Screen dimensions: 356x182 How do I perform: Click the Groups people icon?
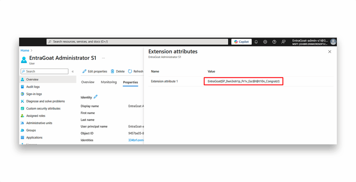point(23,130)
